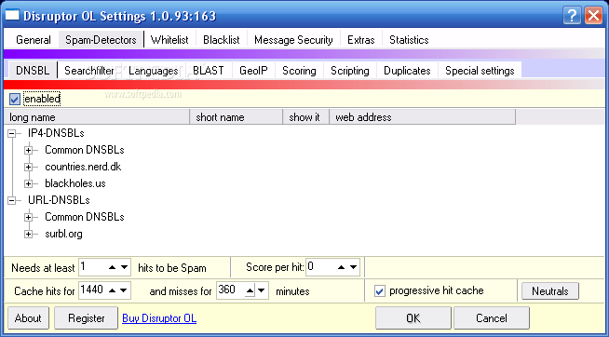
Task: Open the Searchfilter sub-tab
Action: [x=89, y=70]
